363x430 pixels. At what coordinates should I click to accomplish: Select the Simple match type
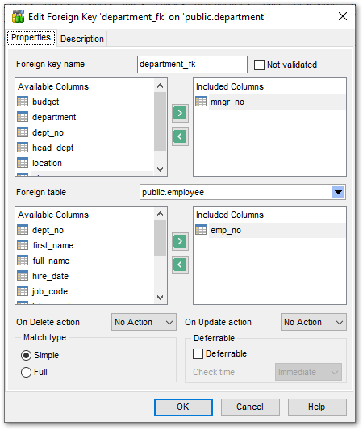click(26, 356)
